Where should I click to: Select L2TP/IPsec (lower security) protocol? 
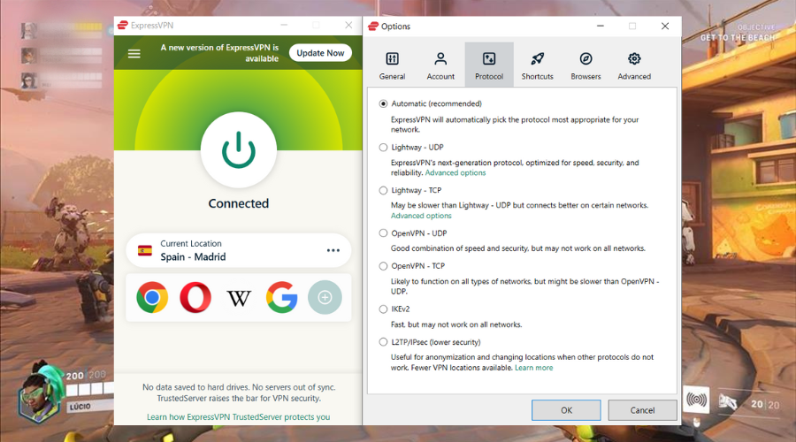(383, 342)
